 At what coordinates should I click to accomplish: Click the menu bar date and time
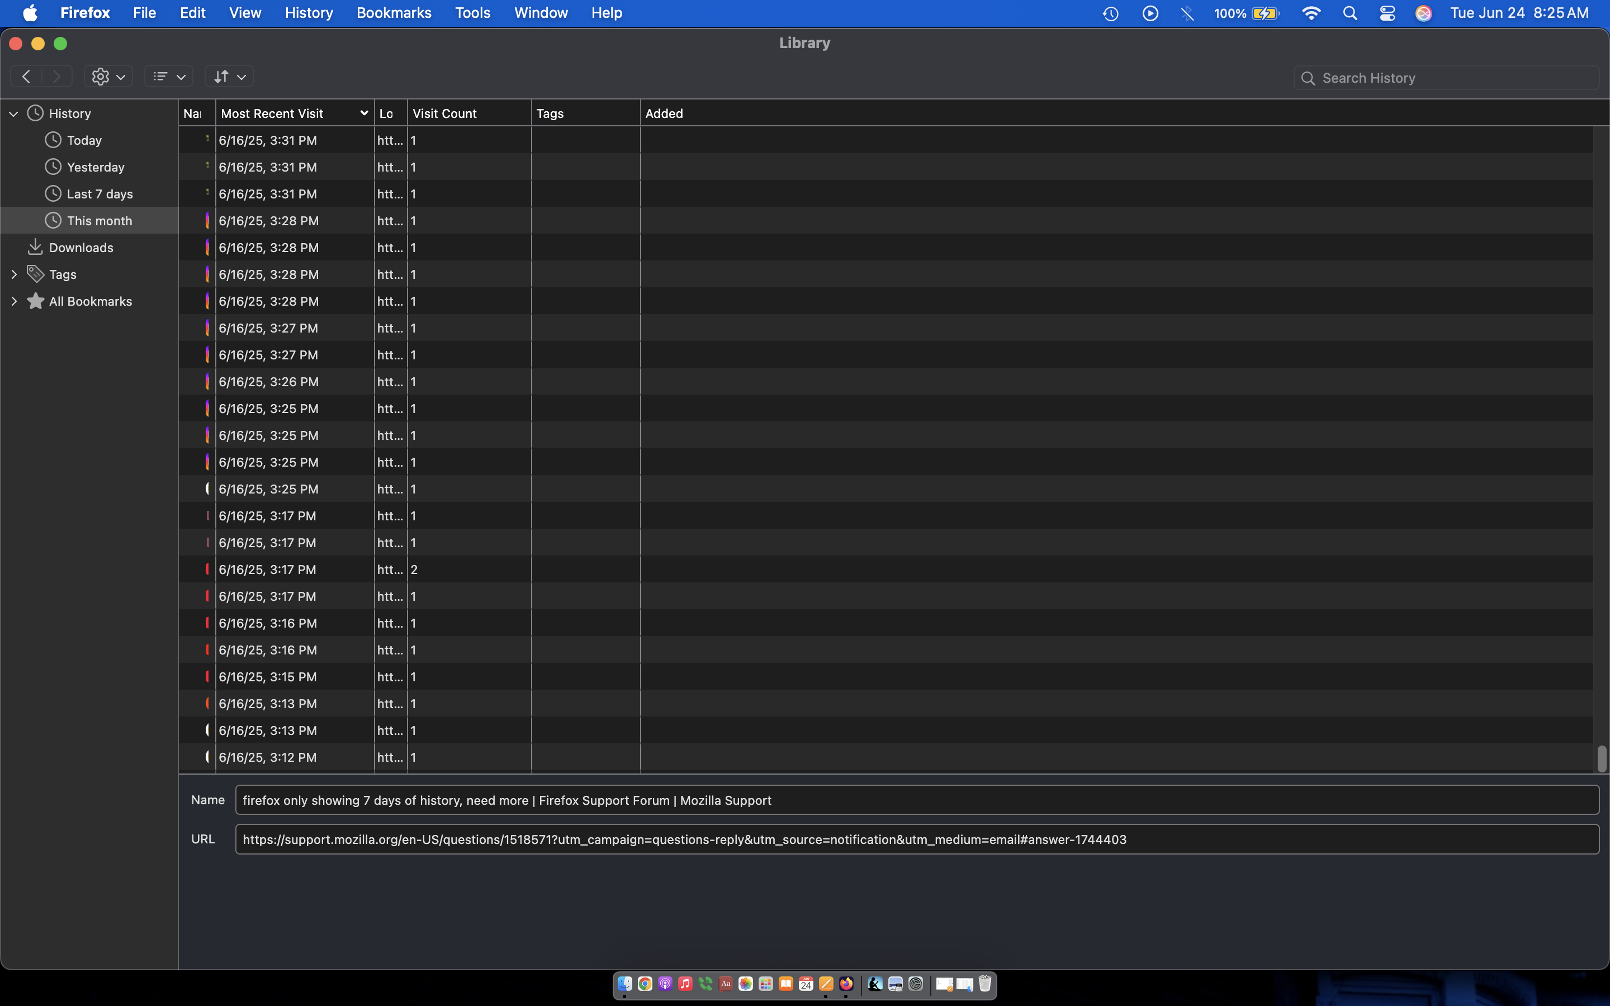click(x=1519, y=13)
